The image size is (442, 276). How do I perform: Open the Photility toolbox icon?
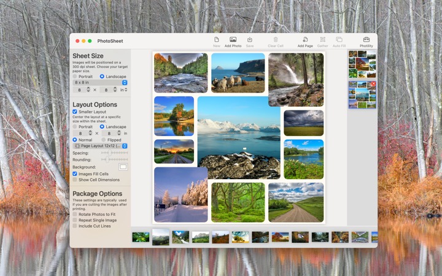[366, 39]
